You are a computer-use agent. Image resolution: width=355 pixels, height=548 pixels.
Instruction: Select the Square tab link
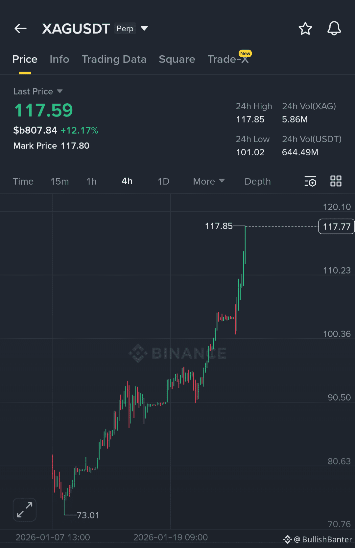pos(177,59)
